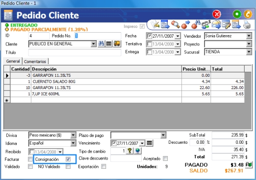The width and height of the screenshot is (256, 180).
Task: Uncheck the Consignación checkbox
Action: [x=68, y=159]
